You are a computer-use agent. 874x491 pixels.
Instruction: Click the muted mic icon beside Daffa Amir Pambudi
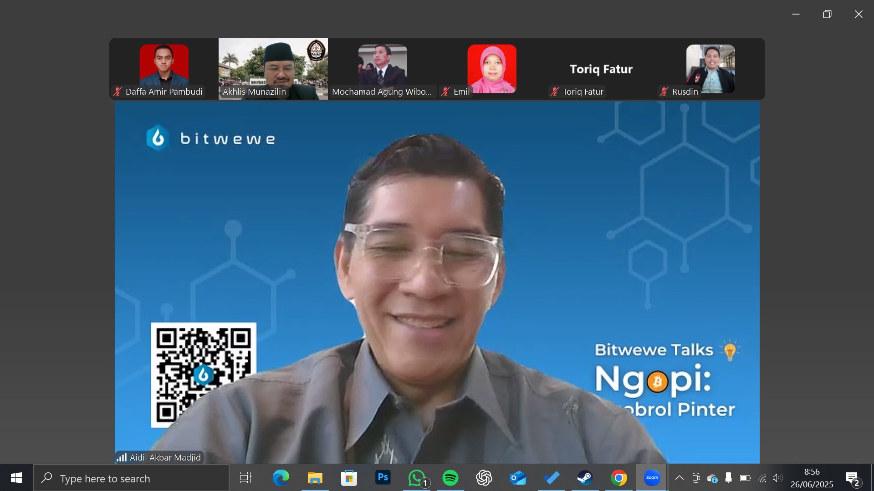[x=118, y=91]
